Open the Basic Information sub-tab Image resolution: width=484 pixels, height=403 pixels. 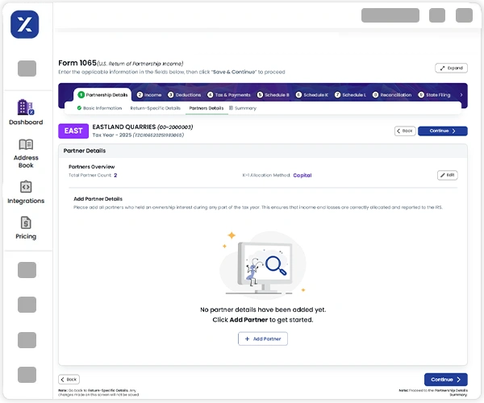click(99, 108)
